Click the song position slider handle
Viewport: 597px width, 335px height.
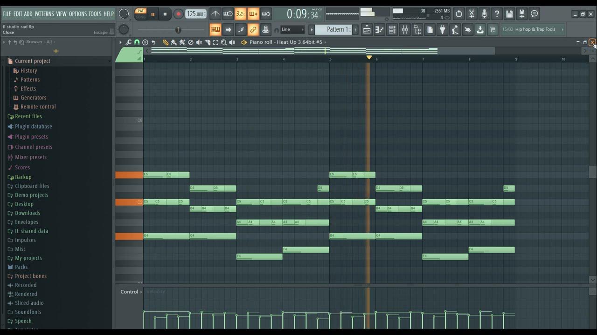[x=178, y=30]
